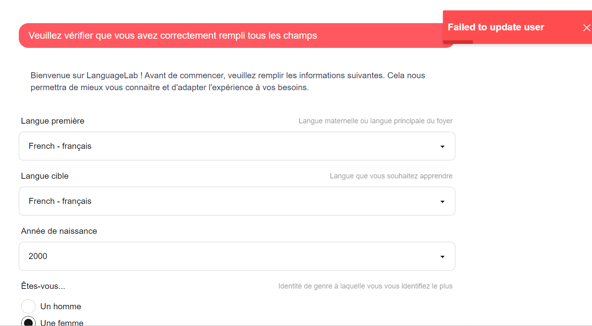Click the 'Langue cible' field label
592x326 pixels.
(45, 176)
